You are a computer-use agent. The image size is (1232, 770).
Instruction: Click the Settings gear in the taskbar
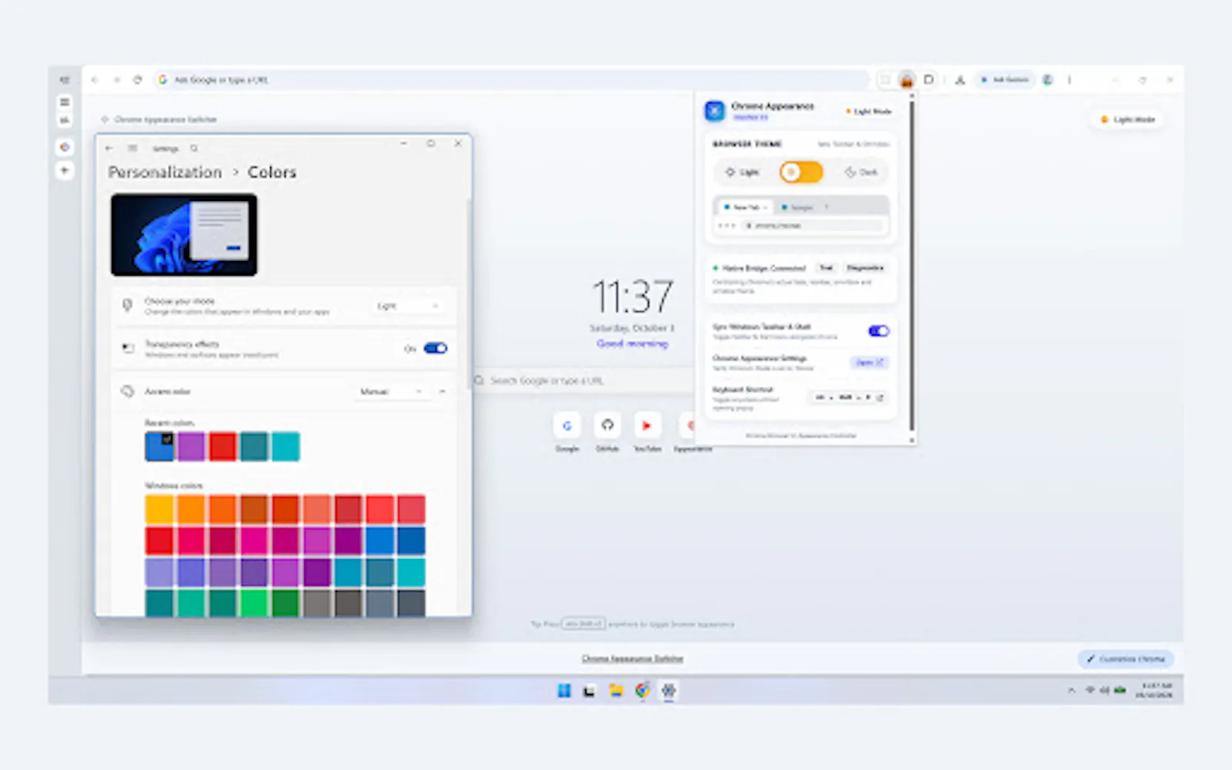click(x=668, y=691)
